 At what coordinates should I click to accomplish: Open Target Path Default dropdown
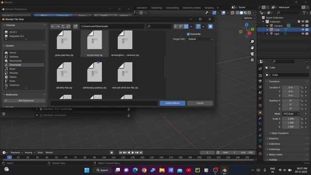click(x=200, y=39)
